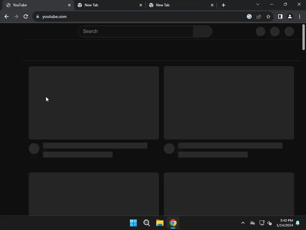Expand the tab search chevron
This screenshot has height=230, width=306.
(258, 4)
